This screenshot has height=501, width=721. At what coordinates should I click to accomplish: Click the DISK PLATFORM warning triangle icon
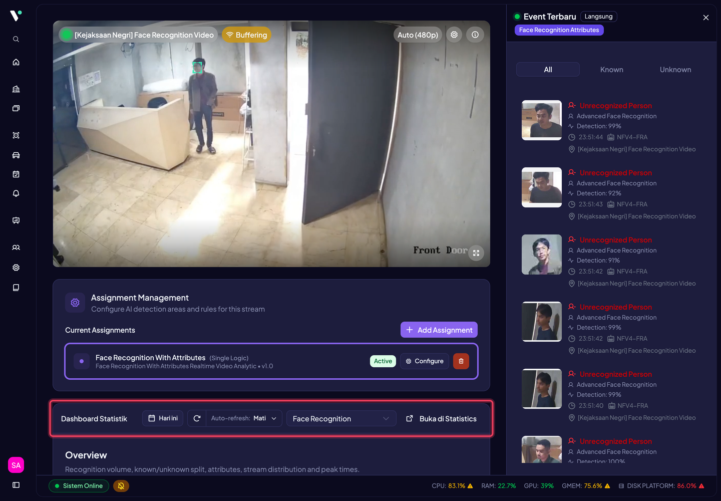pos(701,486)
